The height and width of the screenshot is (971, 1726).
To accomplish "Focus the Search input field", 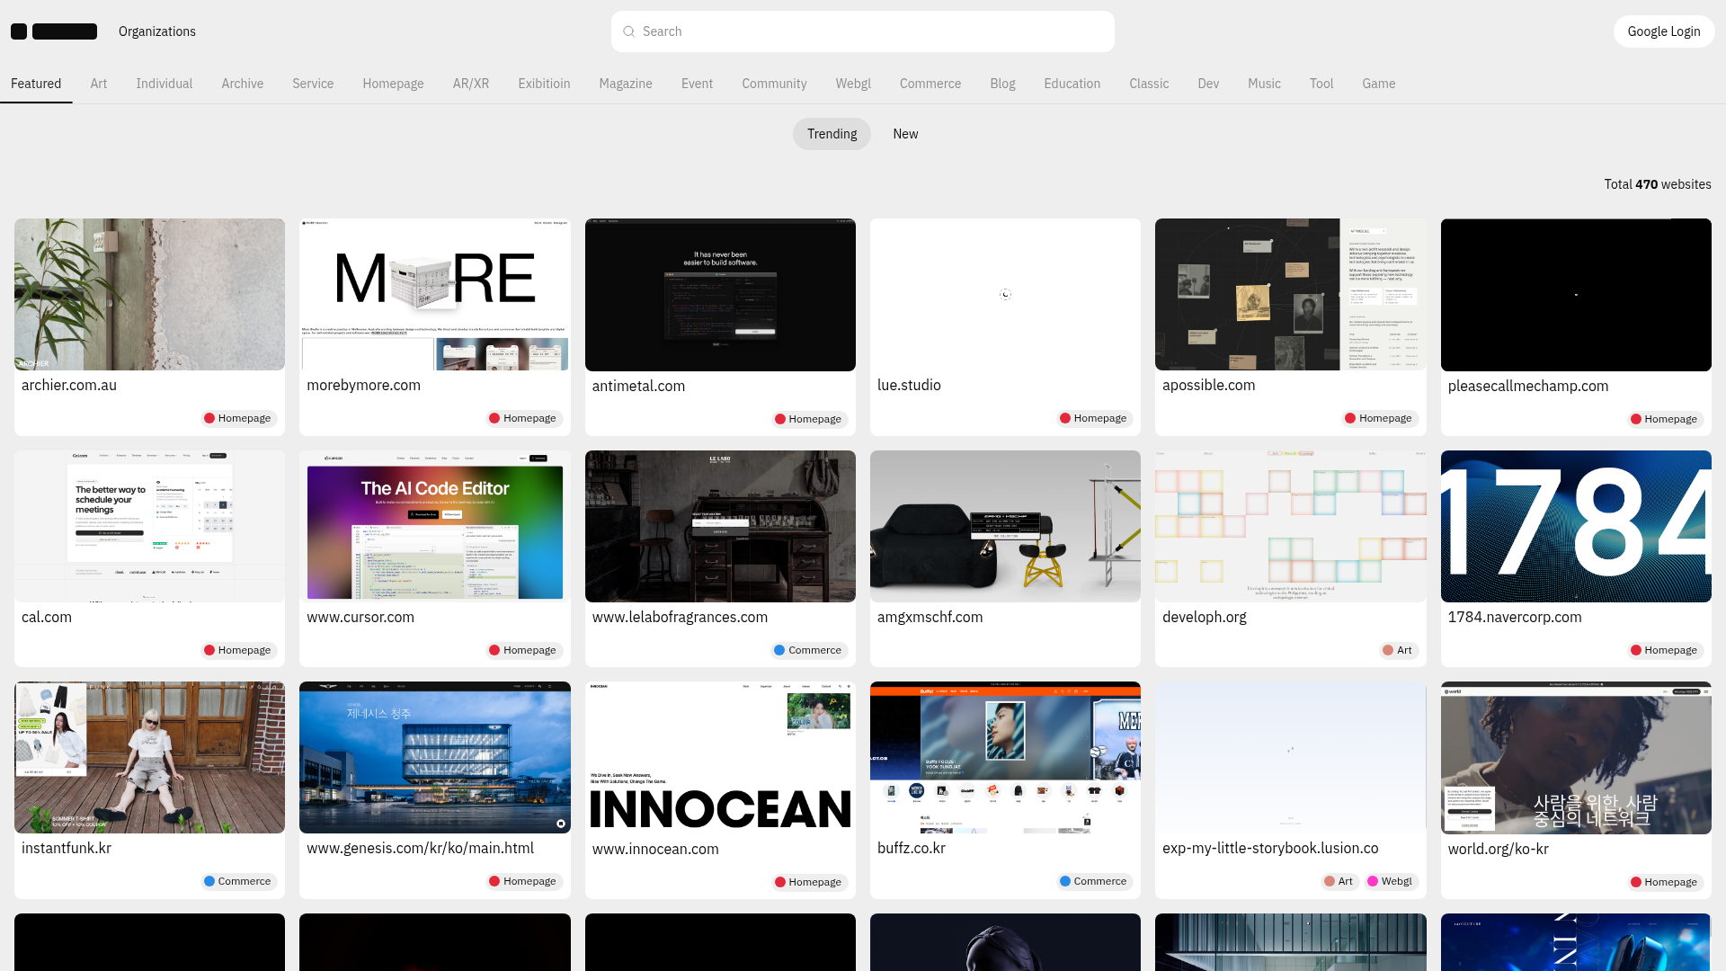I will [x=863, y=31].
